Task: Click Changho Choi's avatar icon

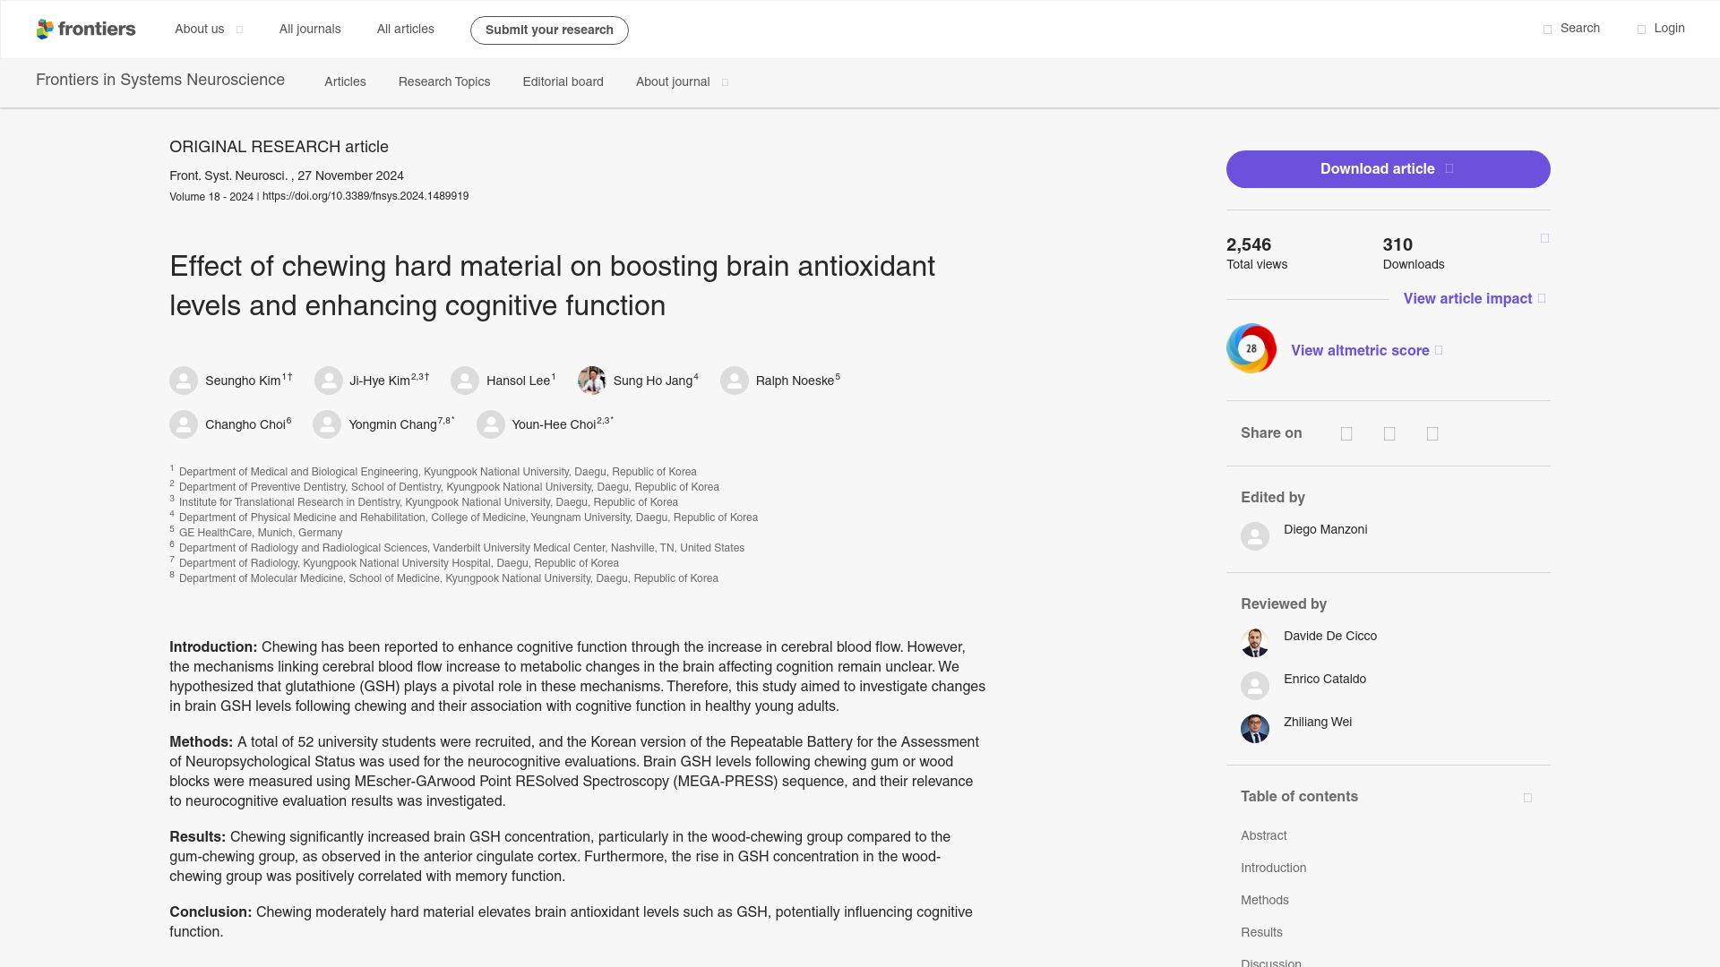Action: click(x=184, y=424)
